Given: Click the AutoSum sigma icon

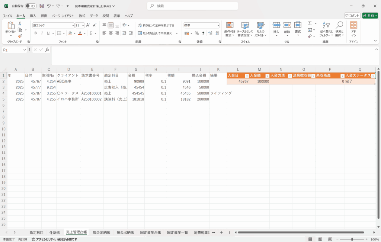Looking at the screenshot, I should click(x=310, y=23).
